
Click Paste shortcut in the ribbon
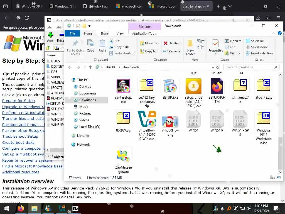(122, 53)
